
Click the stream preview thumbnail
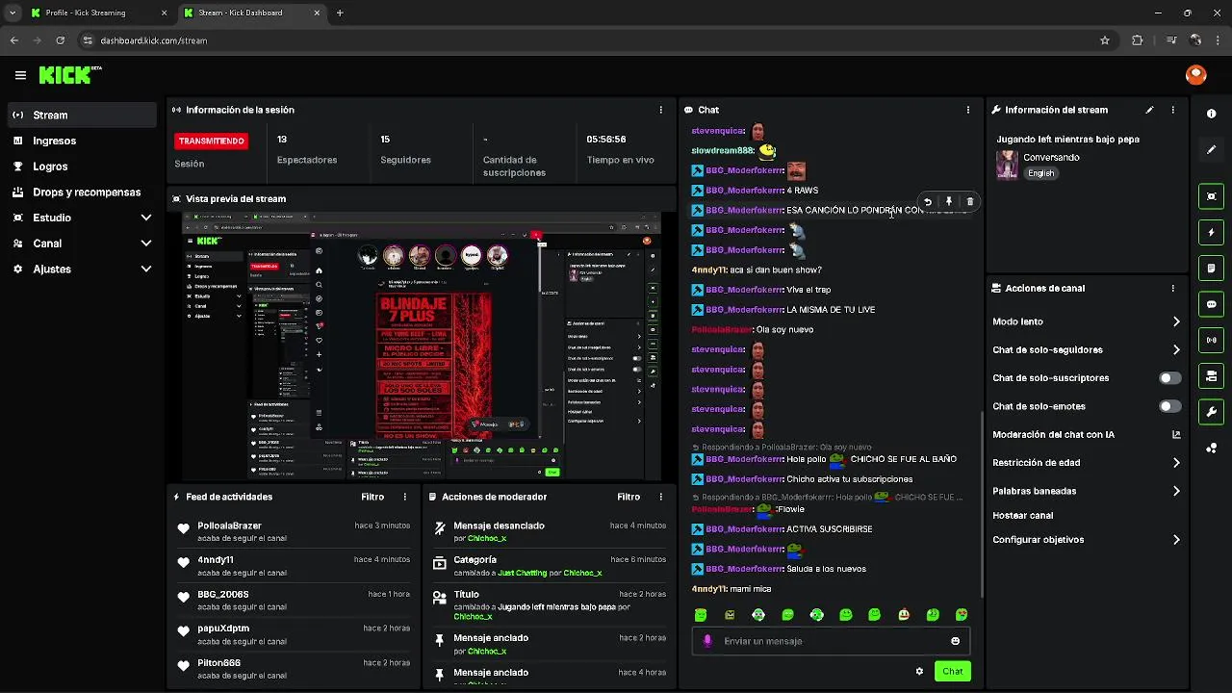point(422,345)
